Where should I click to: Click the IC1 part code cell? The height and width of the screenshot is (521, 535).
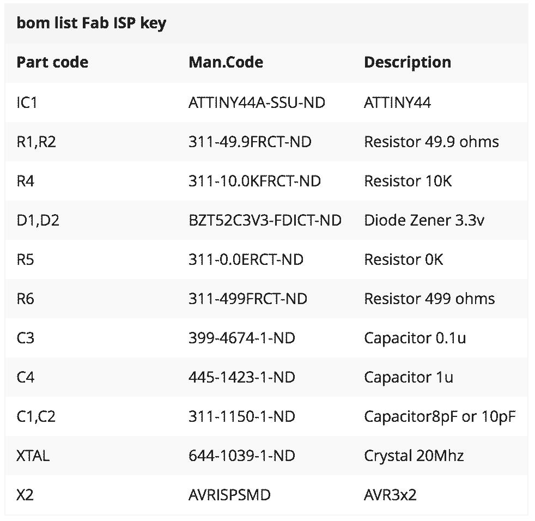pyautogui.click(x=27, y=102)
